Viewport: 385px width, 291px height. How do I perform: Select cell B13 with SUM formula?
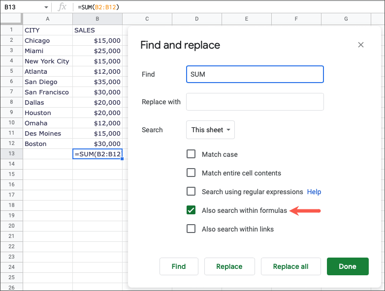coord(97,154)
